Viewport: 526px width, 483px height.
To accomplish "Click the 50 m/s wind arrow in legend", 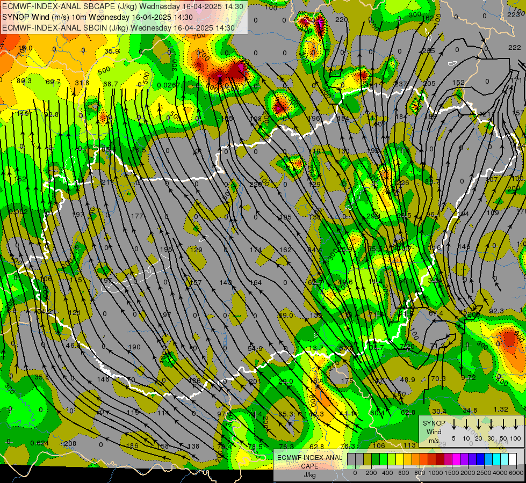I will pyautogui.click(x=503, y=424).
